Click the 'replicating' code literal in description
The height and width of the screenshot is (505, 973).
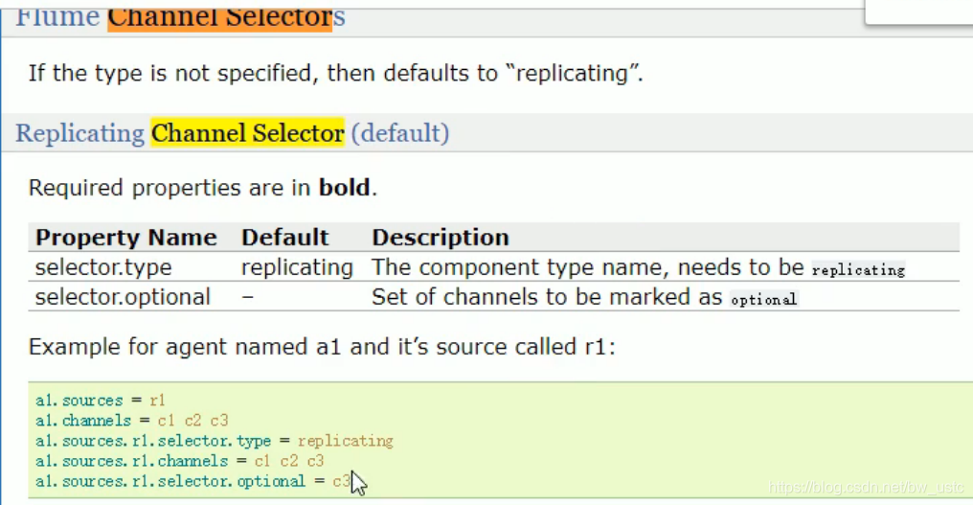[858, 270]
